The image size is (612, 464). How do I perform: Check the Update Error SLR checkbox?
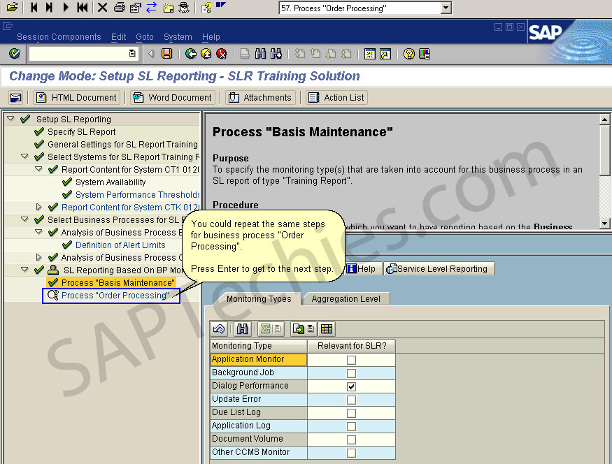[351, 399]
